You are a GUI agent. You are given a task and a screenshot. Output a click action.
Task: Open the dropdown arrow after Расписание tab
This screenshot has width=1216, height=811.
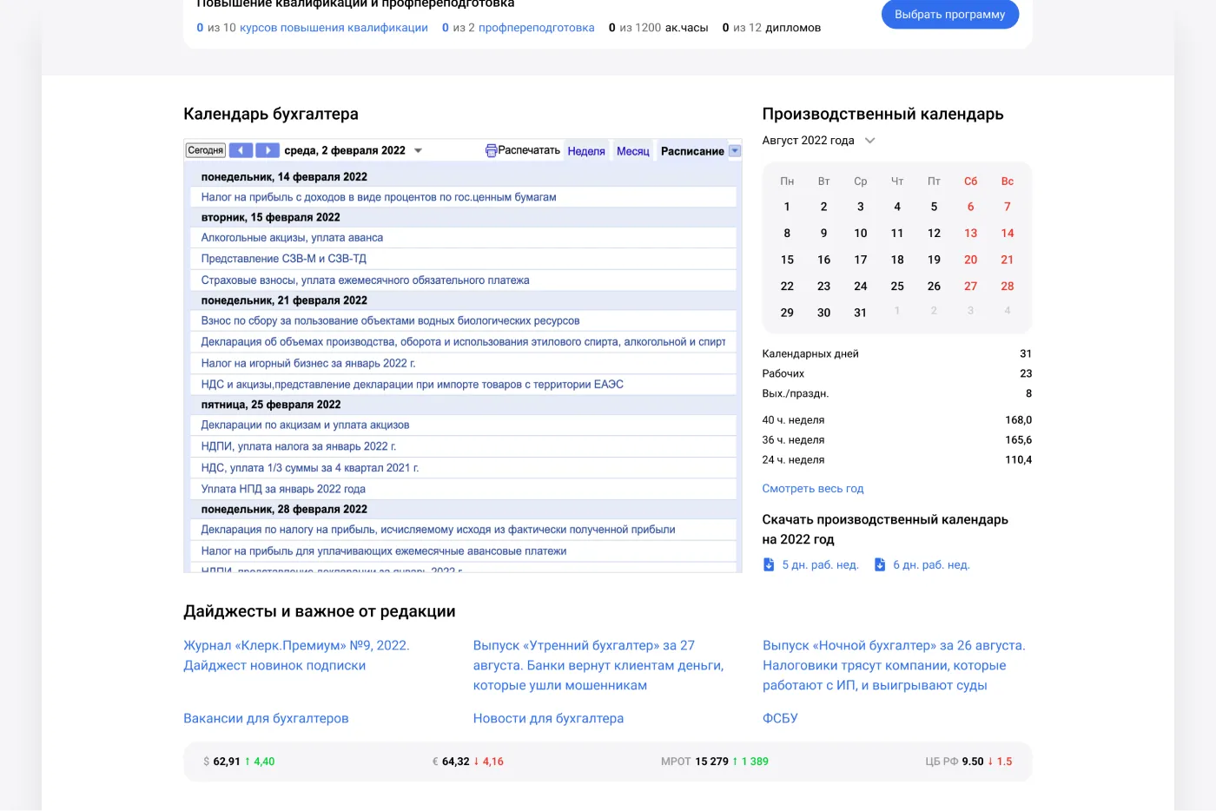pos(735,151)
